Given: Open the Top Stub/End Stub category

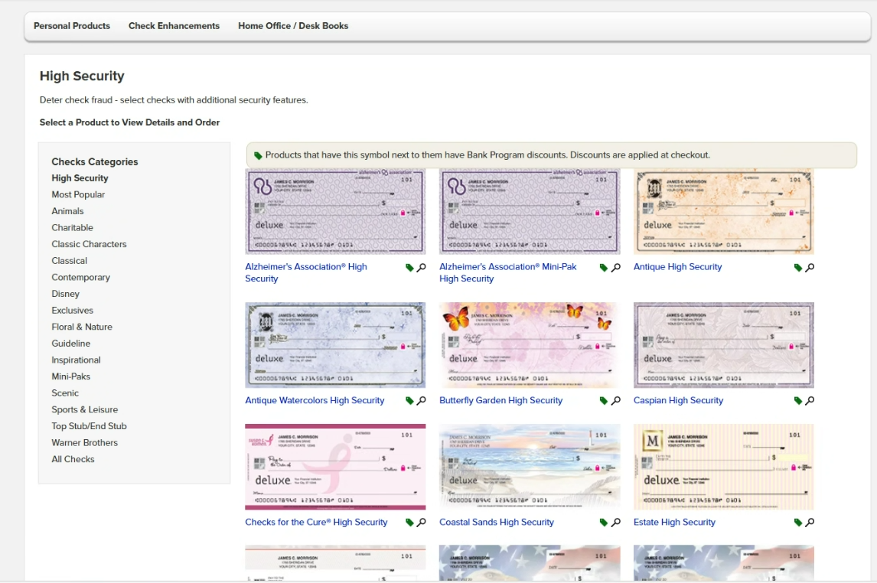Looking at the screenshot, I should tap(89, 426).
